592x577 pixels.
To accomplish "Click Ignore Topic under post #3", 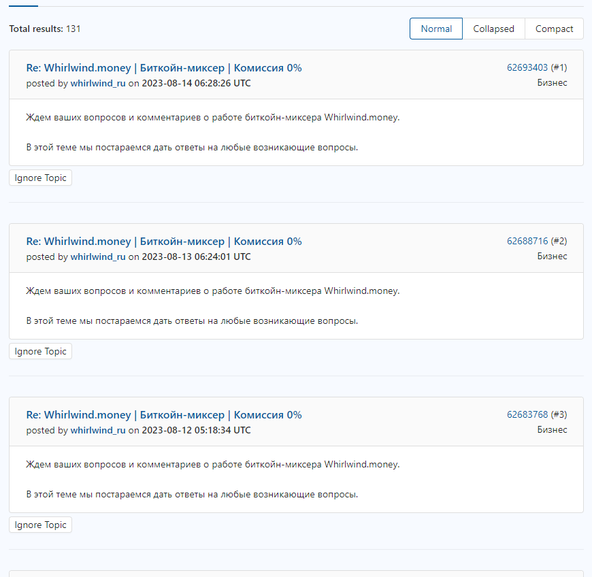I will pyautogui.click(x=40, y=525).
